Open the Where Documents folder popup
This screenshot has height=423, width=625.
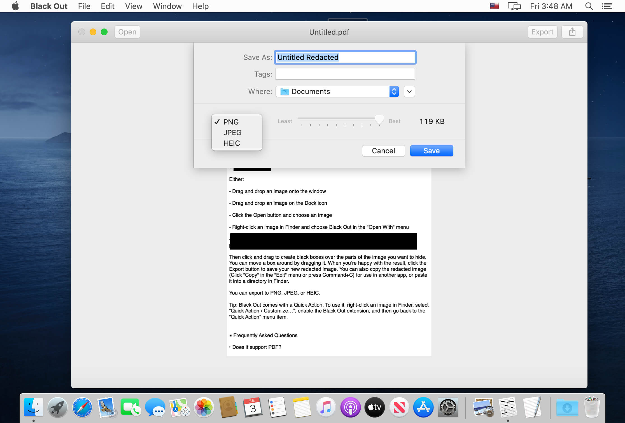tap(337, 91)
